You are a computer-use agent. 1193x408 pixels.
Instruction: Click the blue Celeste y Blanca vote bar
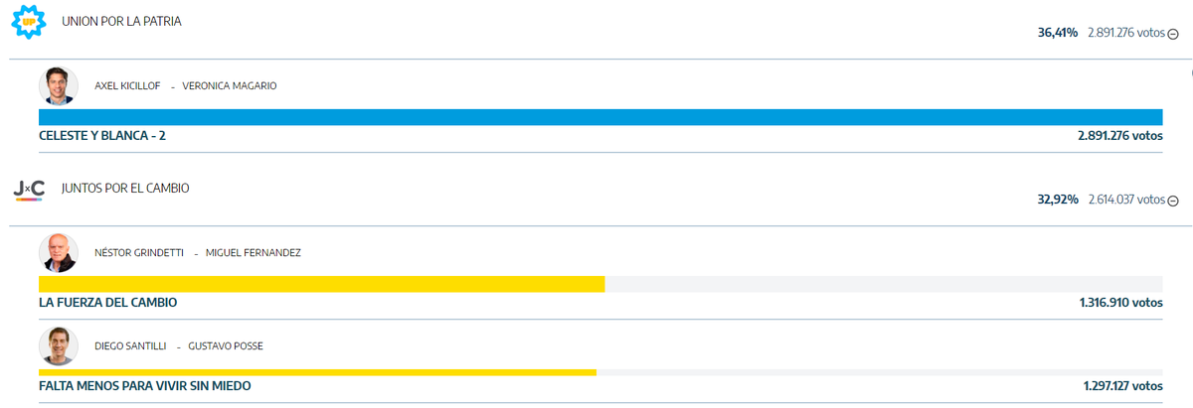[600, 117]
